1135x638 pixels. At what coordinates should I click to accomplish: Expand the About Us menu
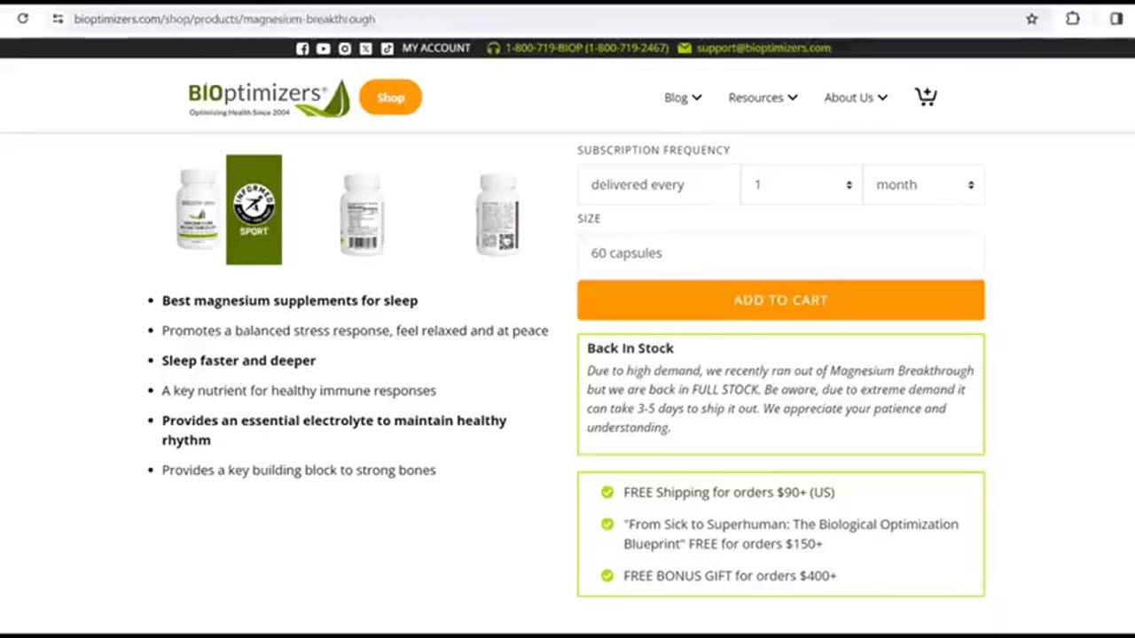tap(856, 97)
